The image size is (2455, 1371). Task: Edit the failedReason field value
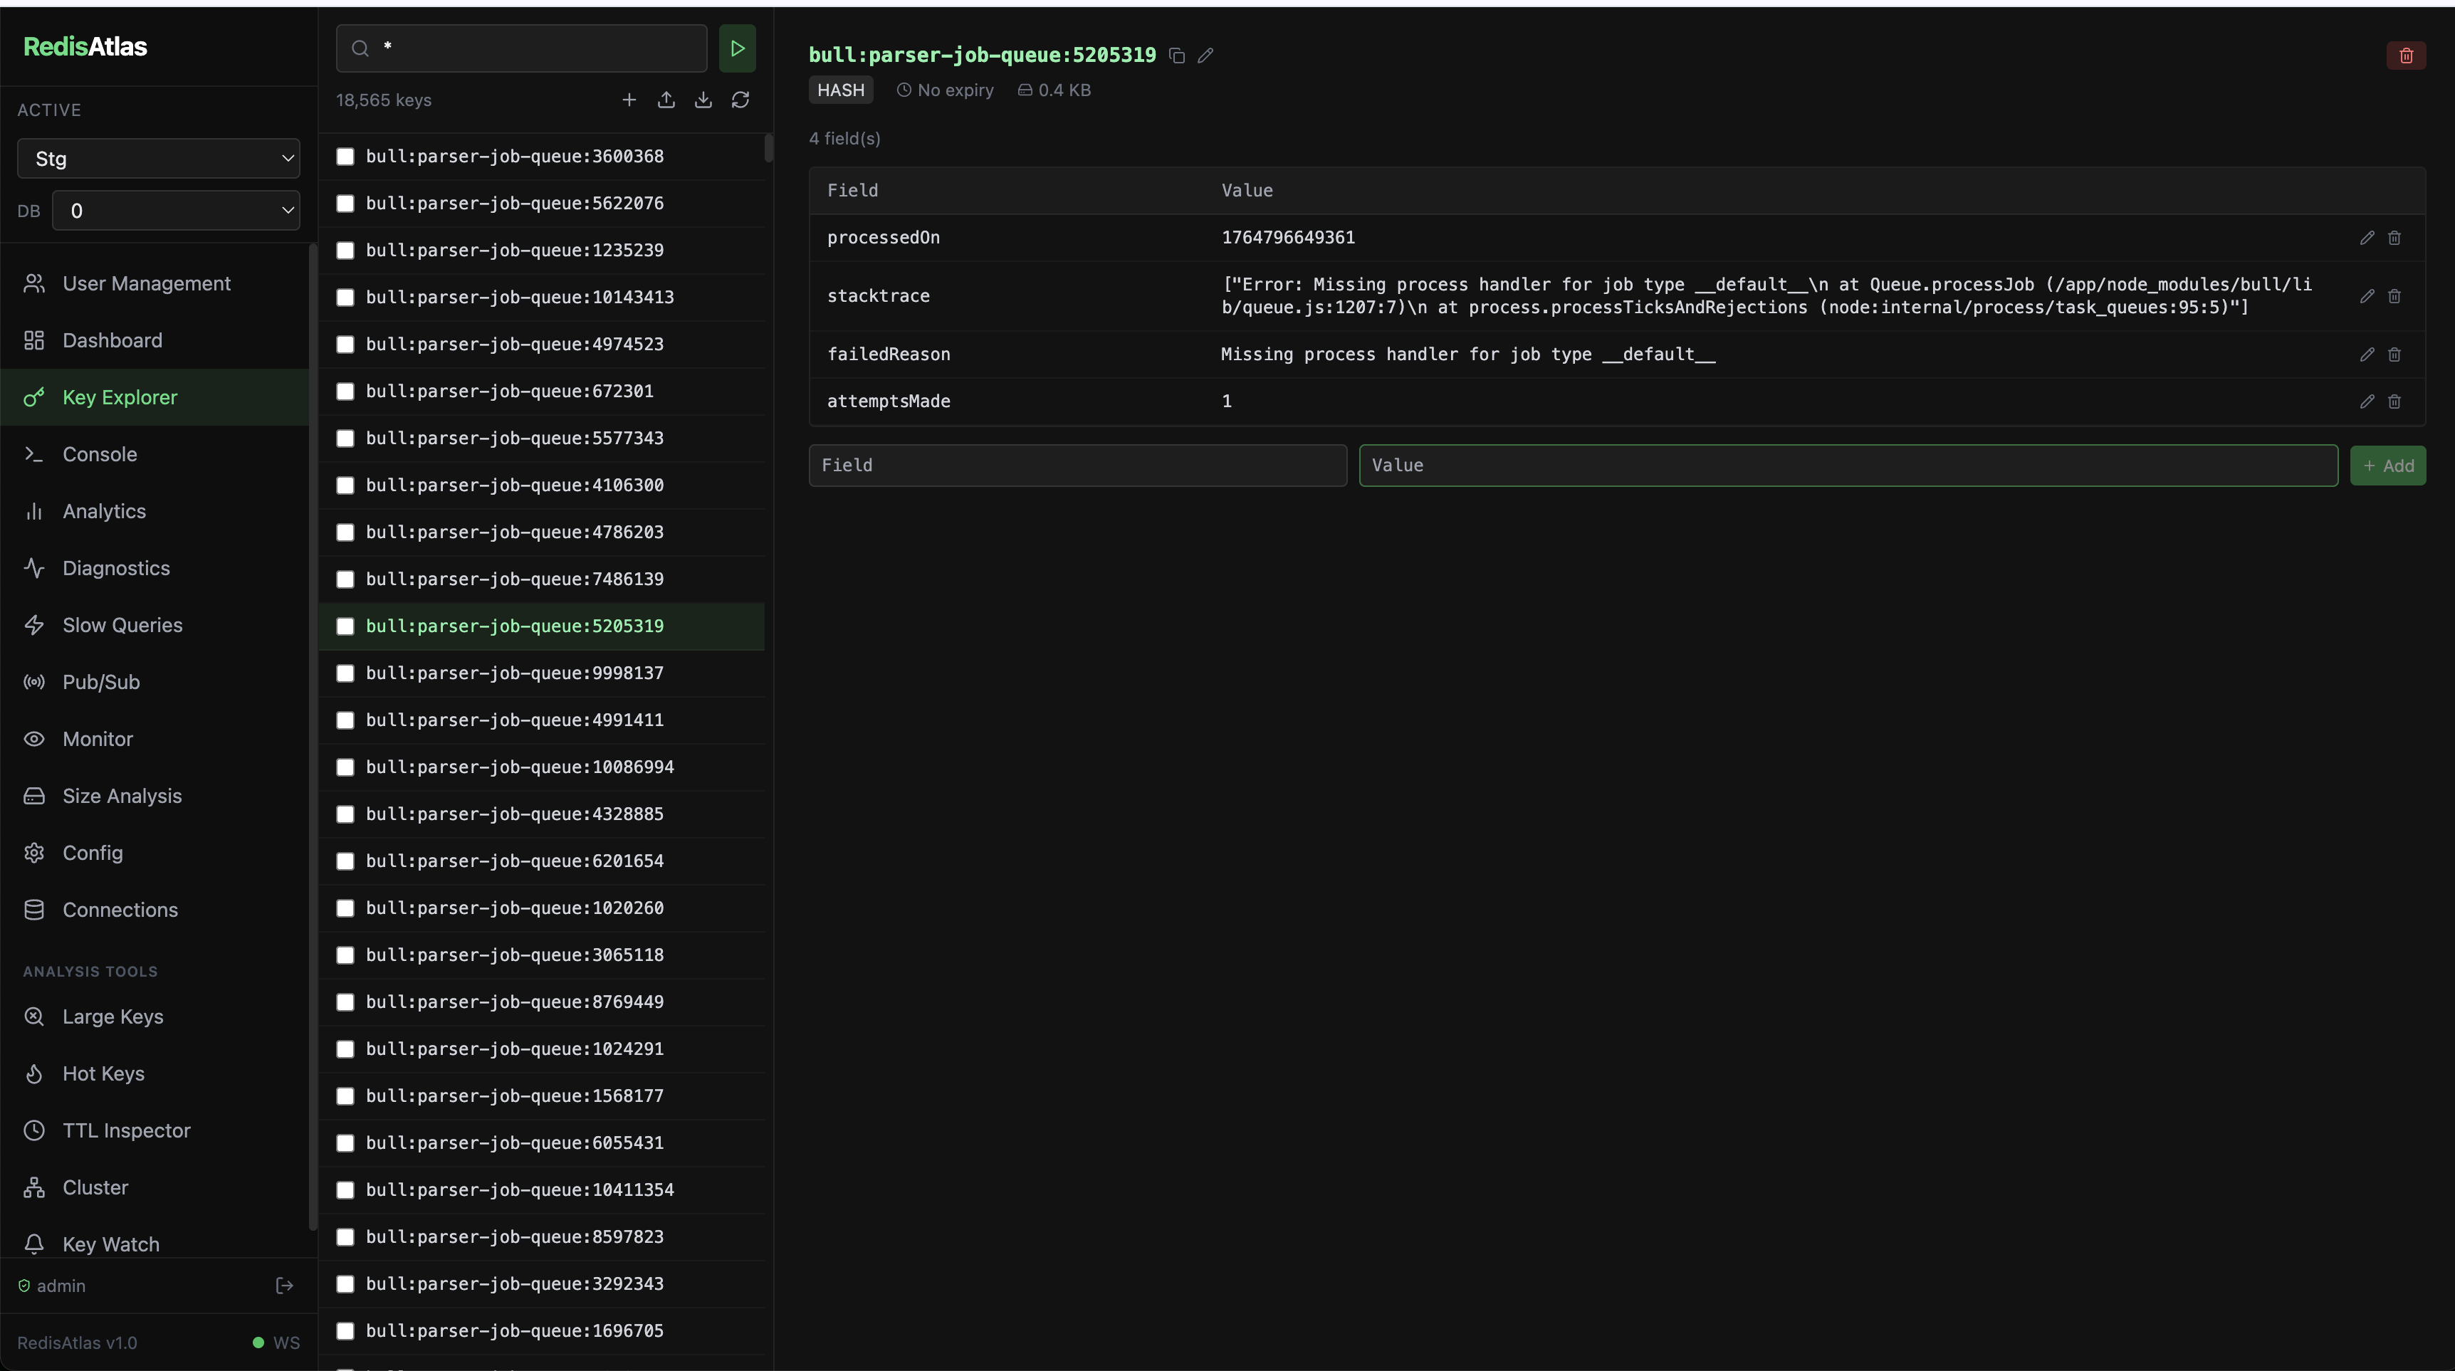2367,354
